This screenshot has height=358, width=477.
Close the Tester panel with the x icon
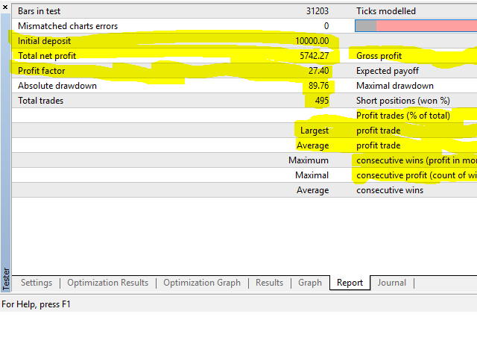point(6,6)
